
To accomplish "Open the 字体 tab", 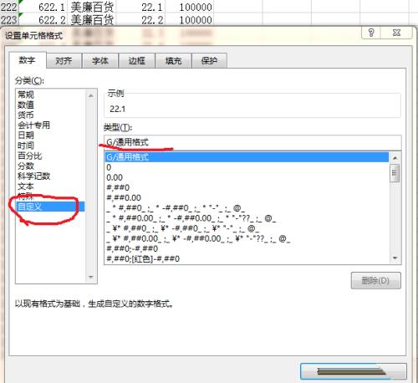I will [100, 60].
